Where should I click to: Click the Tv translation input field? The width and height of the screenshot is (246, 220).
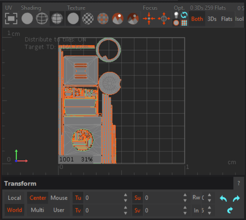pos(103,210)
